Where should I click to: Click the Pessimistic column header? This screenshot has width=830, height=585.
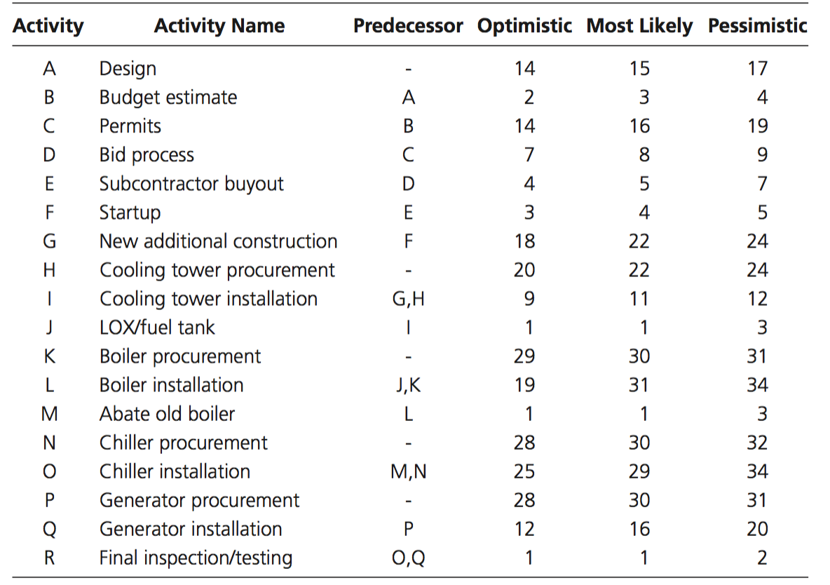point(757,27)
